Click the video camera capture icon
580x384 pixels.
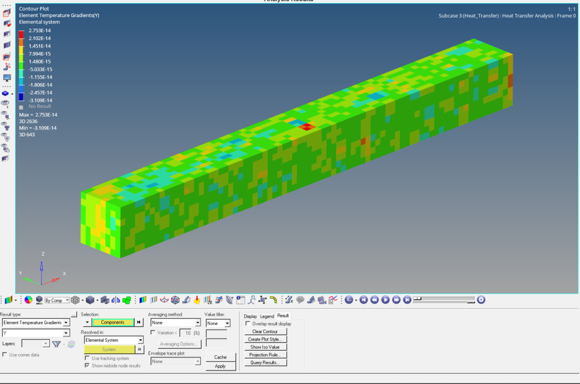click(322, 300)
